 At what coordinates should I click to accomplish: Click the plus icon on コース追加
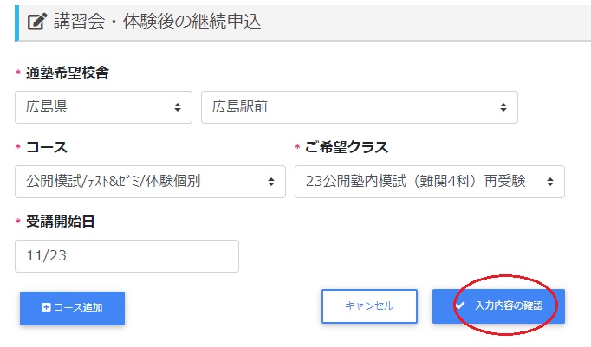(x=46, y=307)
